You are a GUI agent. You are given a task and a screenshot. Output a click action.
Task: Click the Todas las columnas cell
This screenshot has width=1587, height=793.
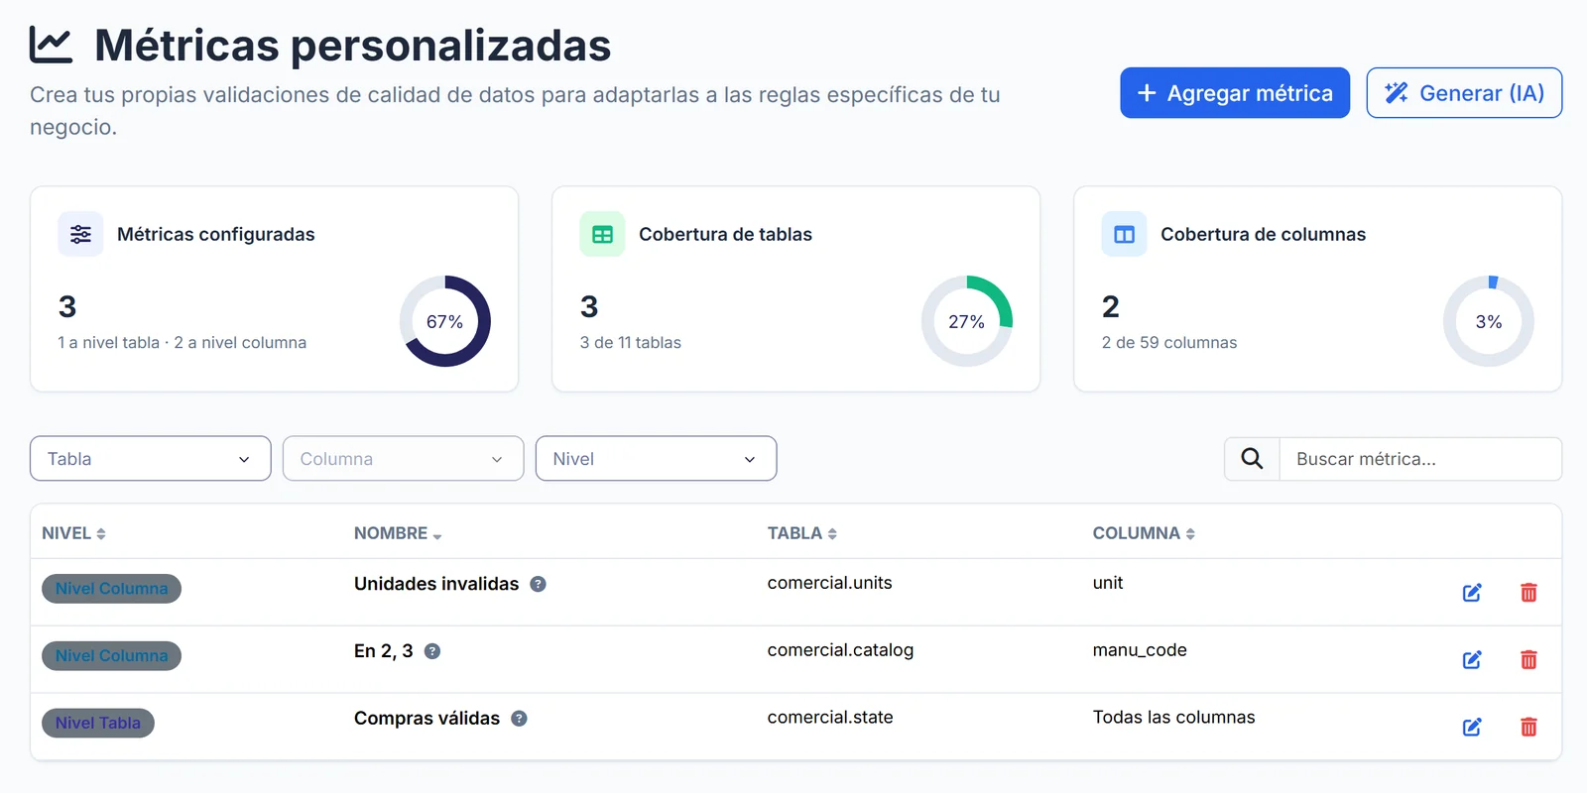pos(1173,718)
